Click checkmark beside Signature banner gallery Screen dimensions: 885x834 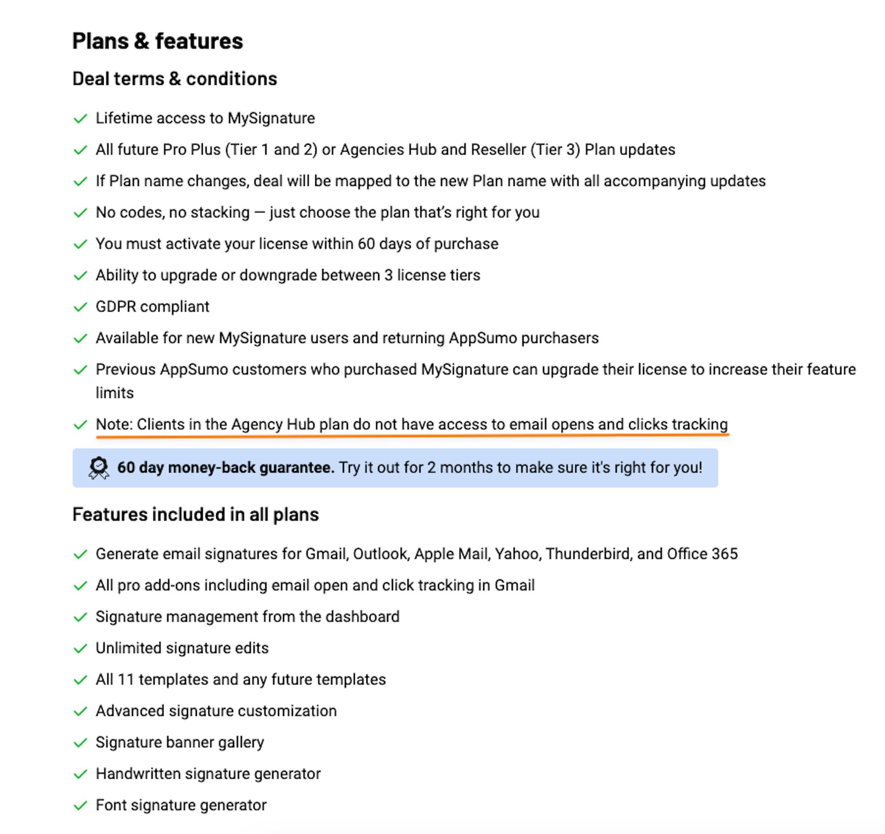click(81, 743)
